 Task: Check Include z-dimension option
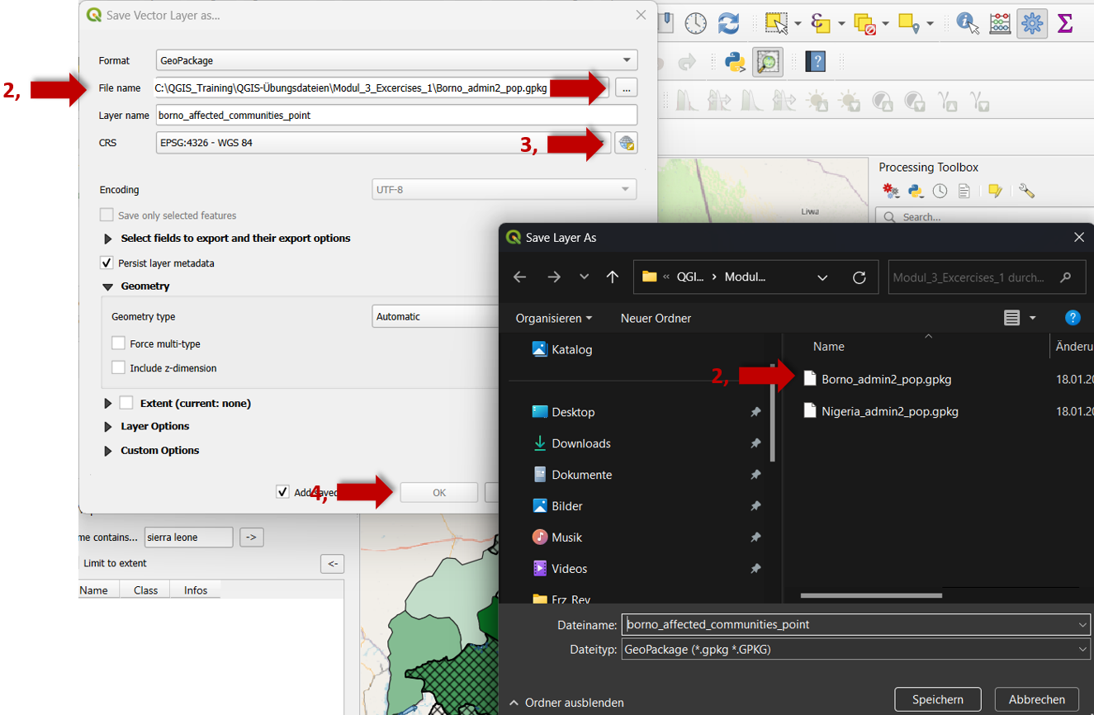118,368
